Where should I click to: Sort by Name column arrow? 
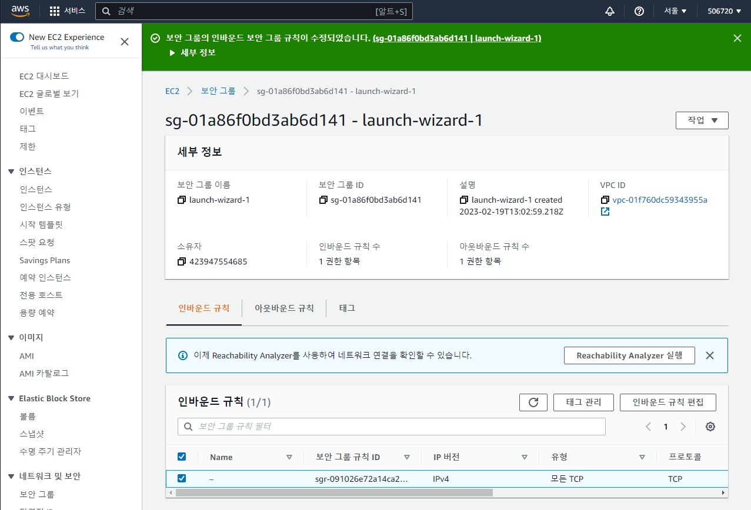click(x=289, y=457)
